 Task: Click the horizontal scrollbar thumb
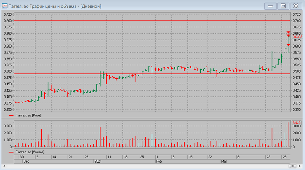[x=292, y=166]
